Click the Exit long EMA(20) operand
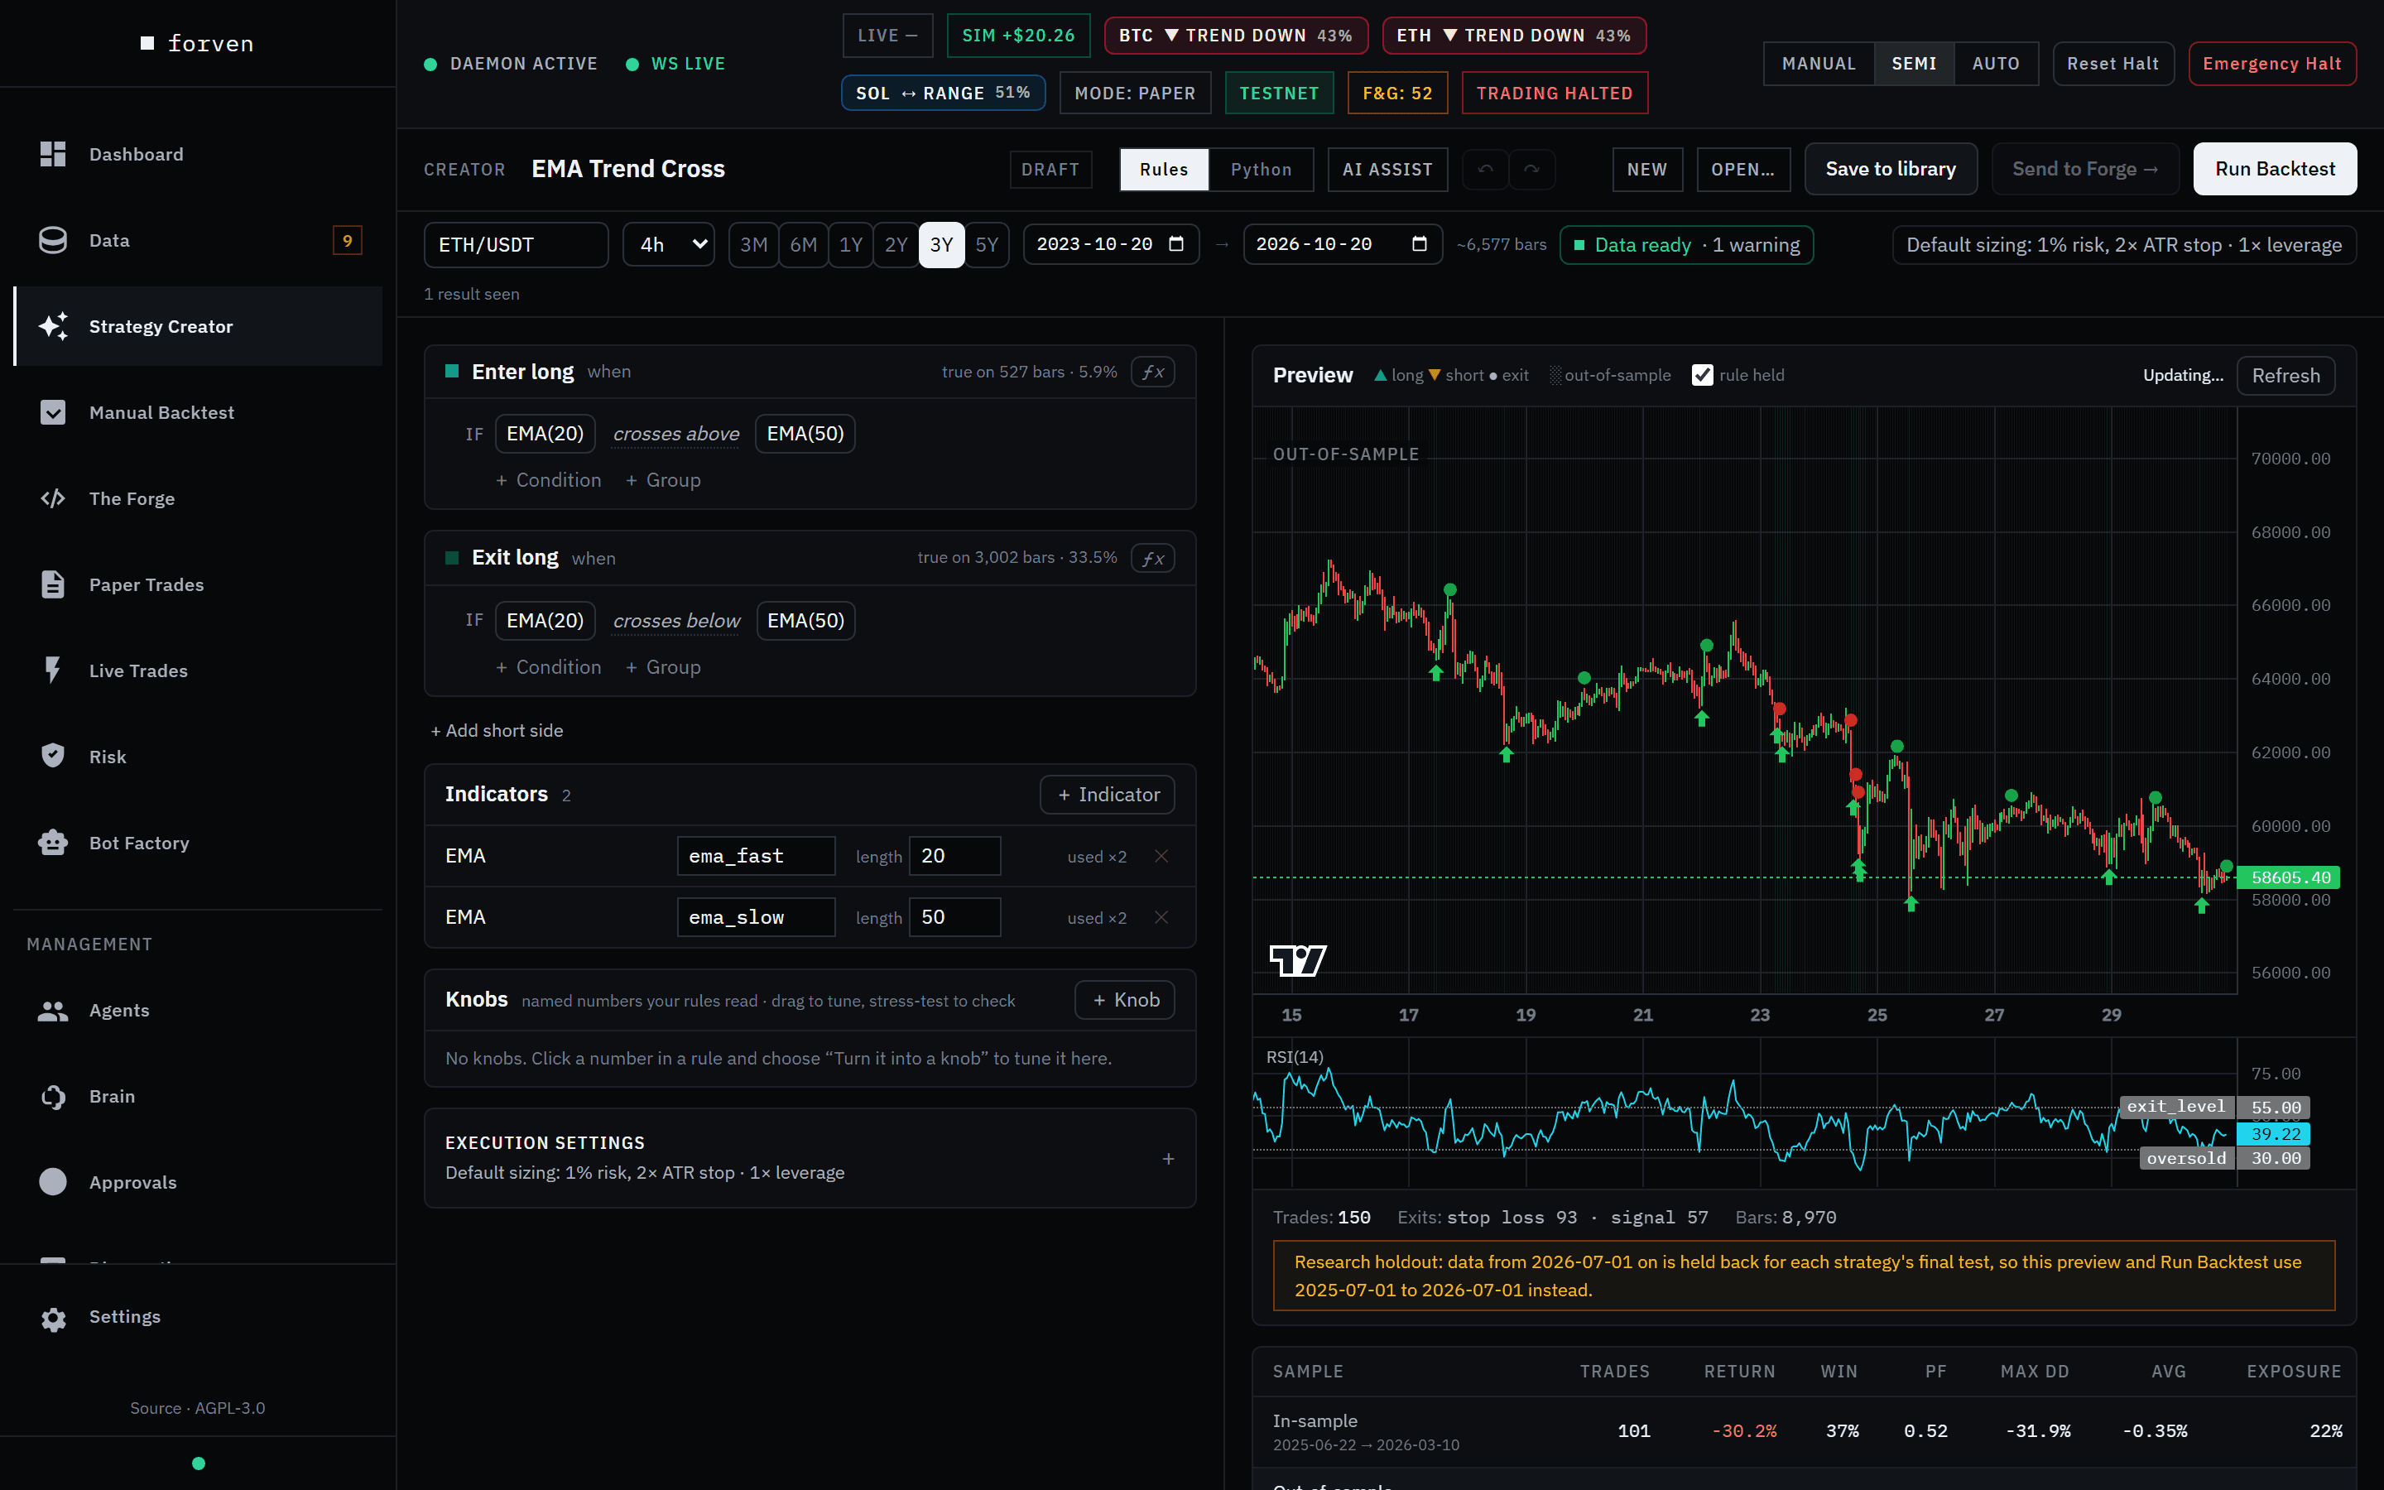 545,621
